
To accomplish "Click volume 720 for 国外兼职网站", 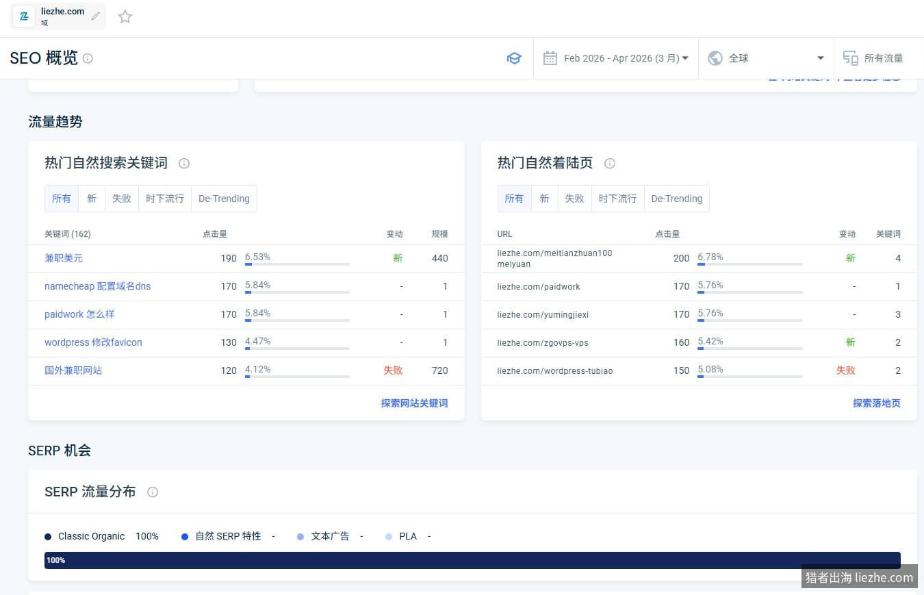I will coord(440,370).
